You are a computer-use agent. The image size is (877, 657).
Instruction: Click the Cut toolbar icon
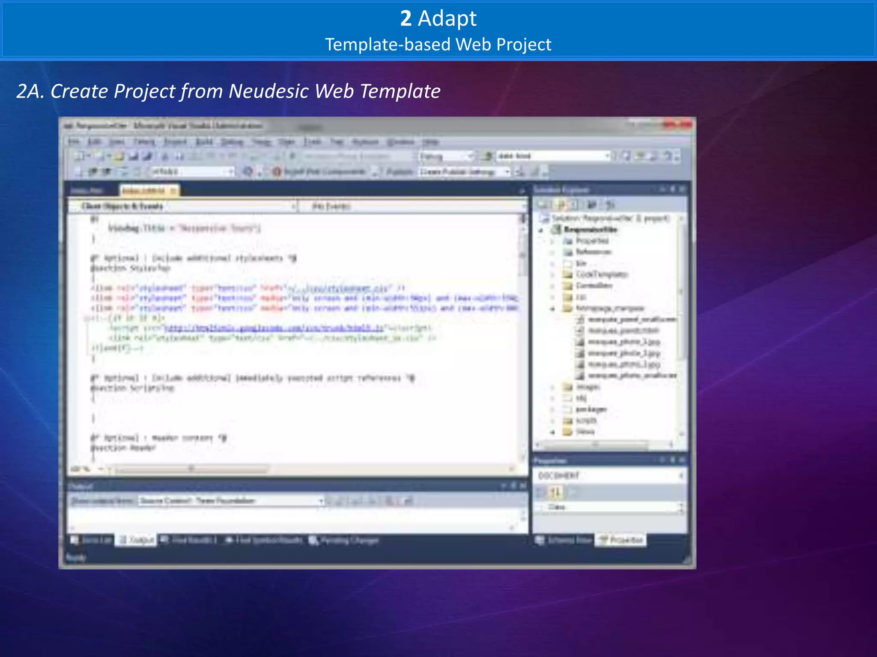click(165, 157)
